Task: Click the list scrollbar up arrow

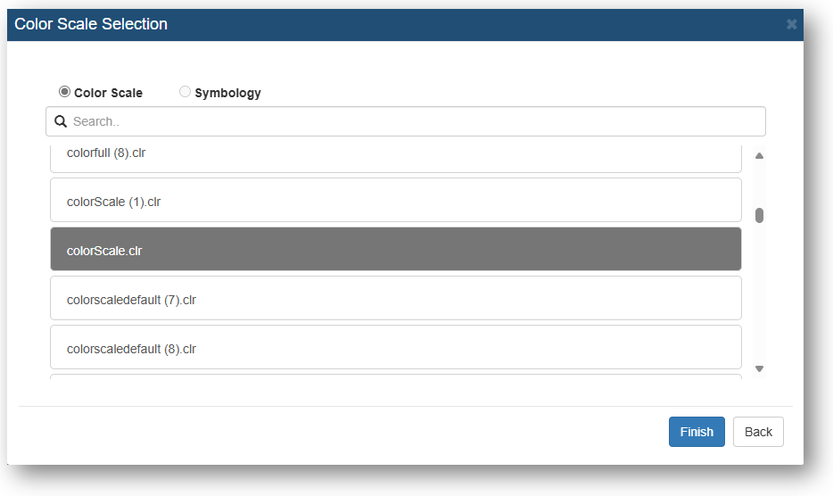Action: click(759, 156)
